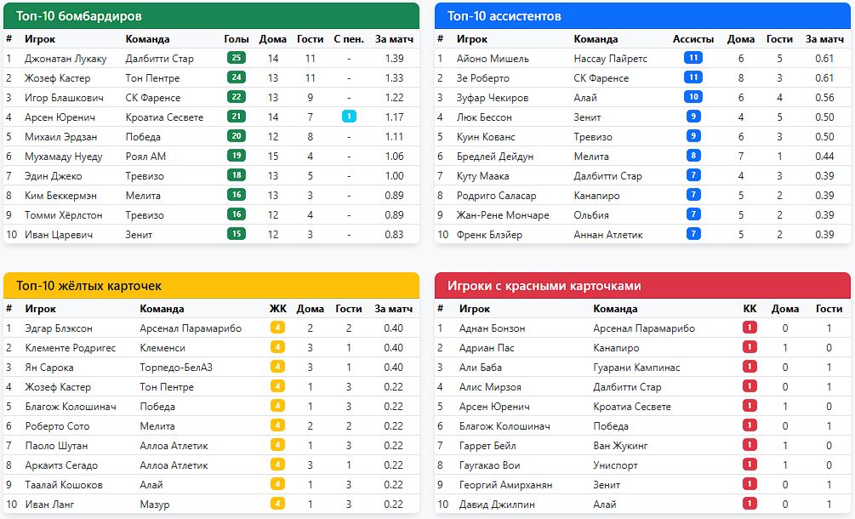Click Давид Джилпин's red card badge
The width and height of the screenshot is (855, 519).
[x=750, y=505]
